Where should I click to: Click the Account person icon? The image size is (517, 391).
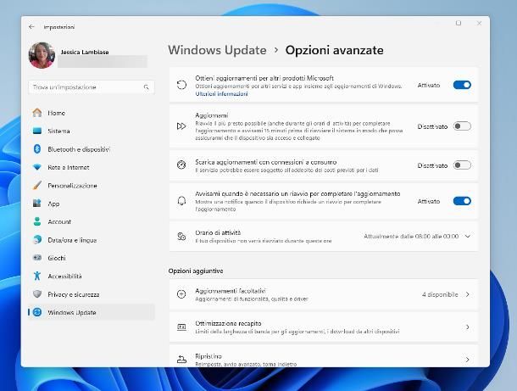click(x=37, y=221)
